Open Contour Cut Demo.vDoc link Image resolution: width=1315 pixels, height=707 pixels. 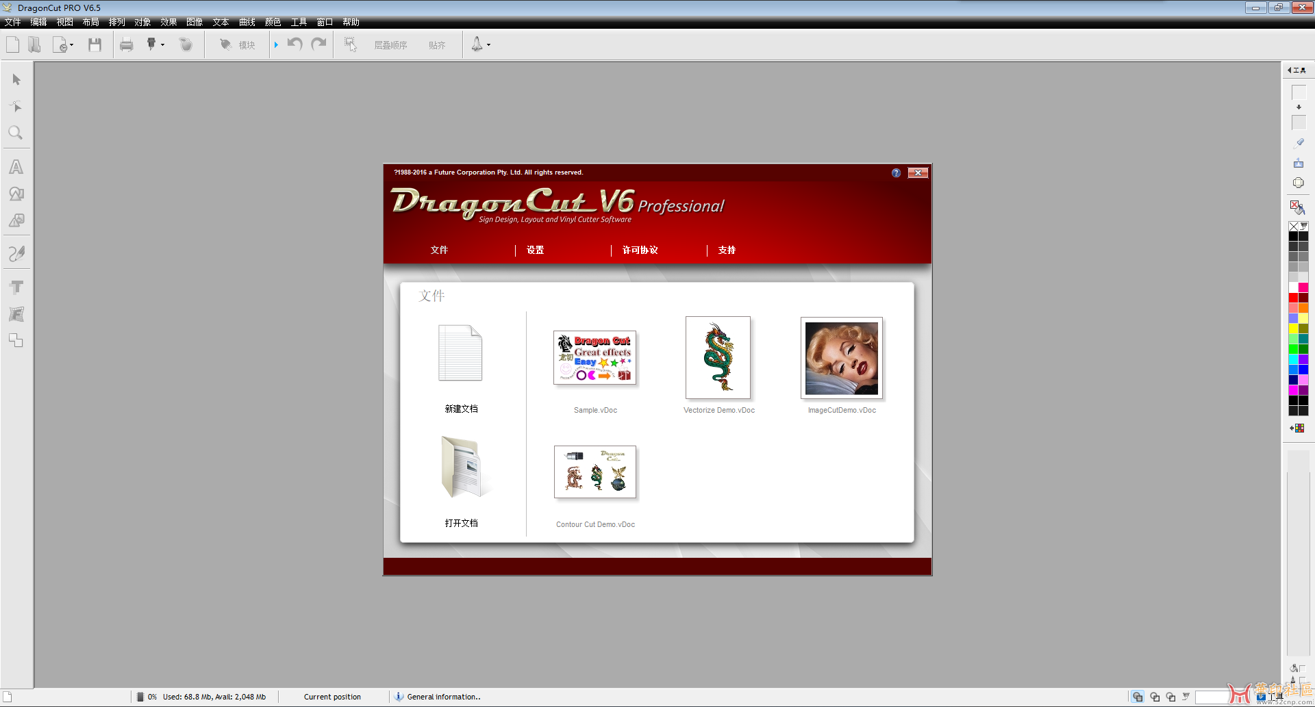[595, 525]
